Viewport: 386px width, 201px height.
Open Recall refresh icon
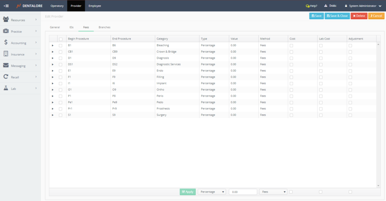[x=6, y=77]
